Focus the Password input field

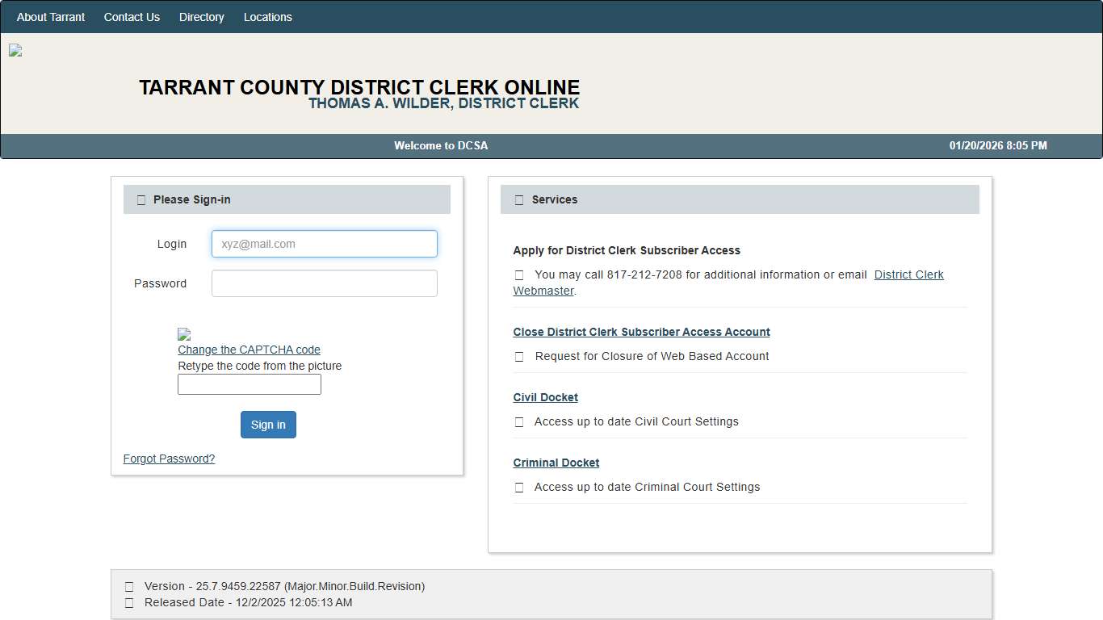[x=324, y=283]
